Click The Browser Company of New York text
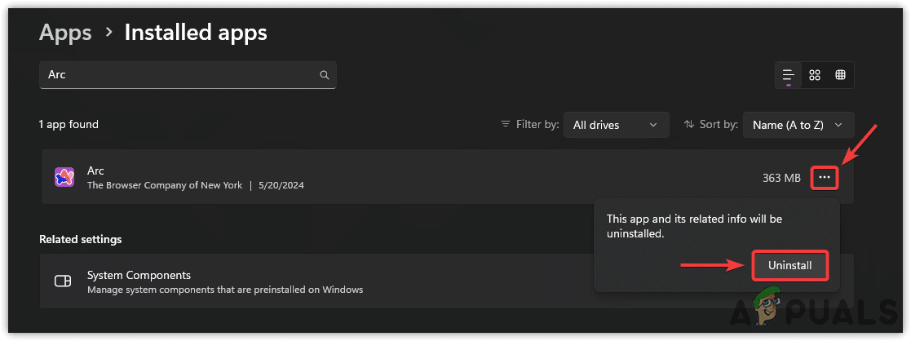 pos(164,185)
